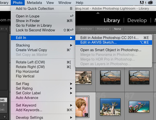Select Go to Folder in Library
Screen dimensions: 156x120
click(43, 26)
